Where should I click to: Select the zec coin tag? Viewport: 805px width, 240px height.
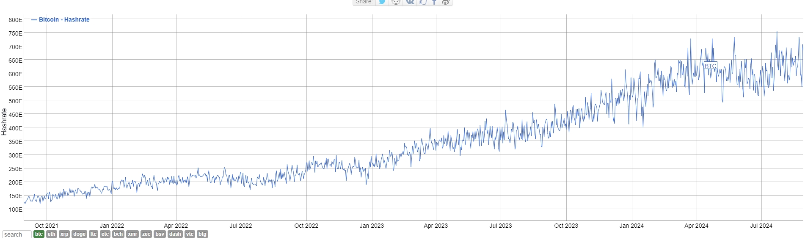click(146, 234)
